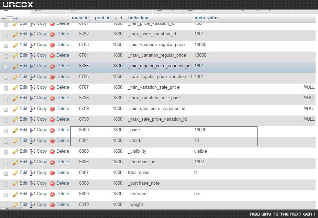Click the Copy link for row 8790
The height and width of the screenshot is (218, 318).
click(x=42, y=119)
